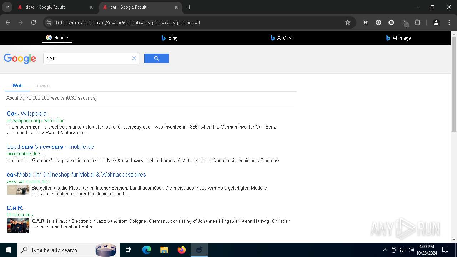Click the blue magnifier search button
This screenshot has width=457, height=257.
[156, 59]
